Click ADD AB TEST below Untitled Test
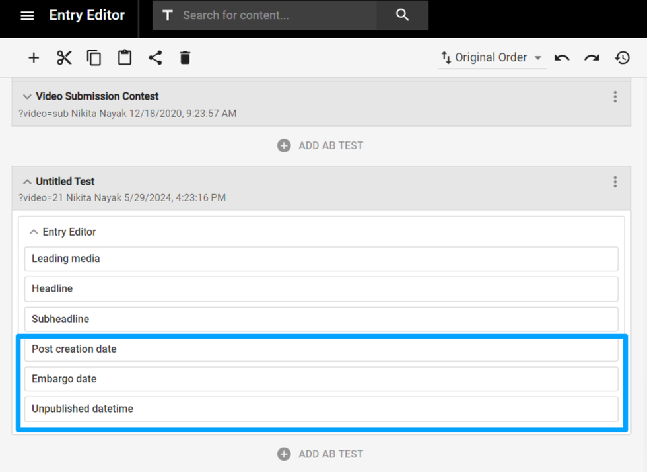This screenshot has width=647, height=472. [x=321, y=454]
